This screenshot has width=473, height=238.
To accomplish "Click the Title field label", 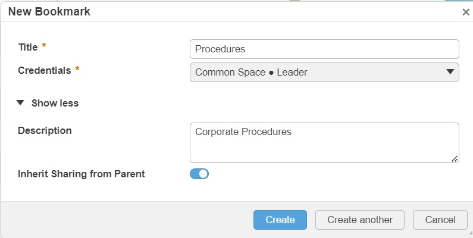I will coord(28,46).
